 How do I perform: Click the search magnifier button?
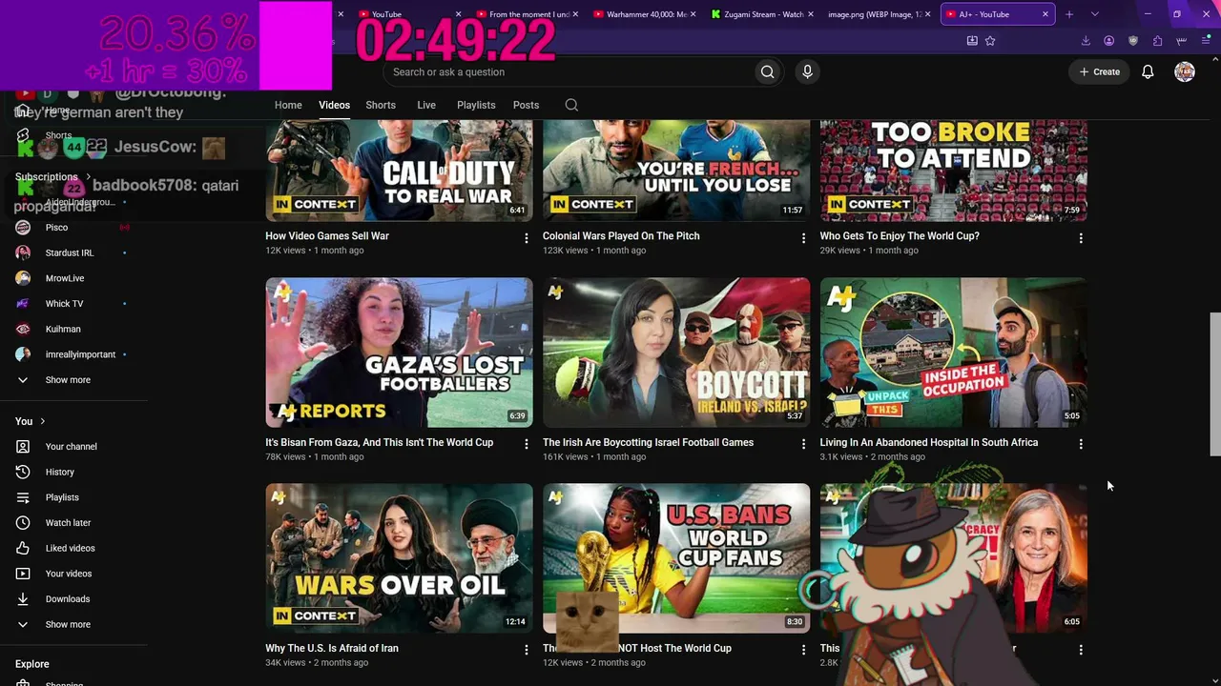click(767, 72)
